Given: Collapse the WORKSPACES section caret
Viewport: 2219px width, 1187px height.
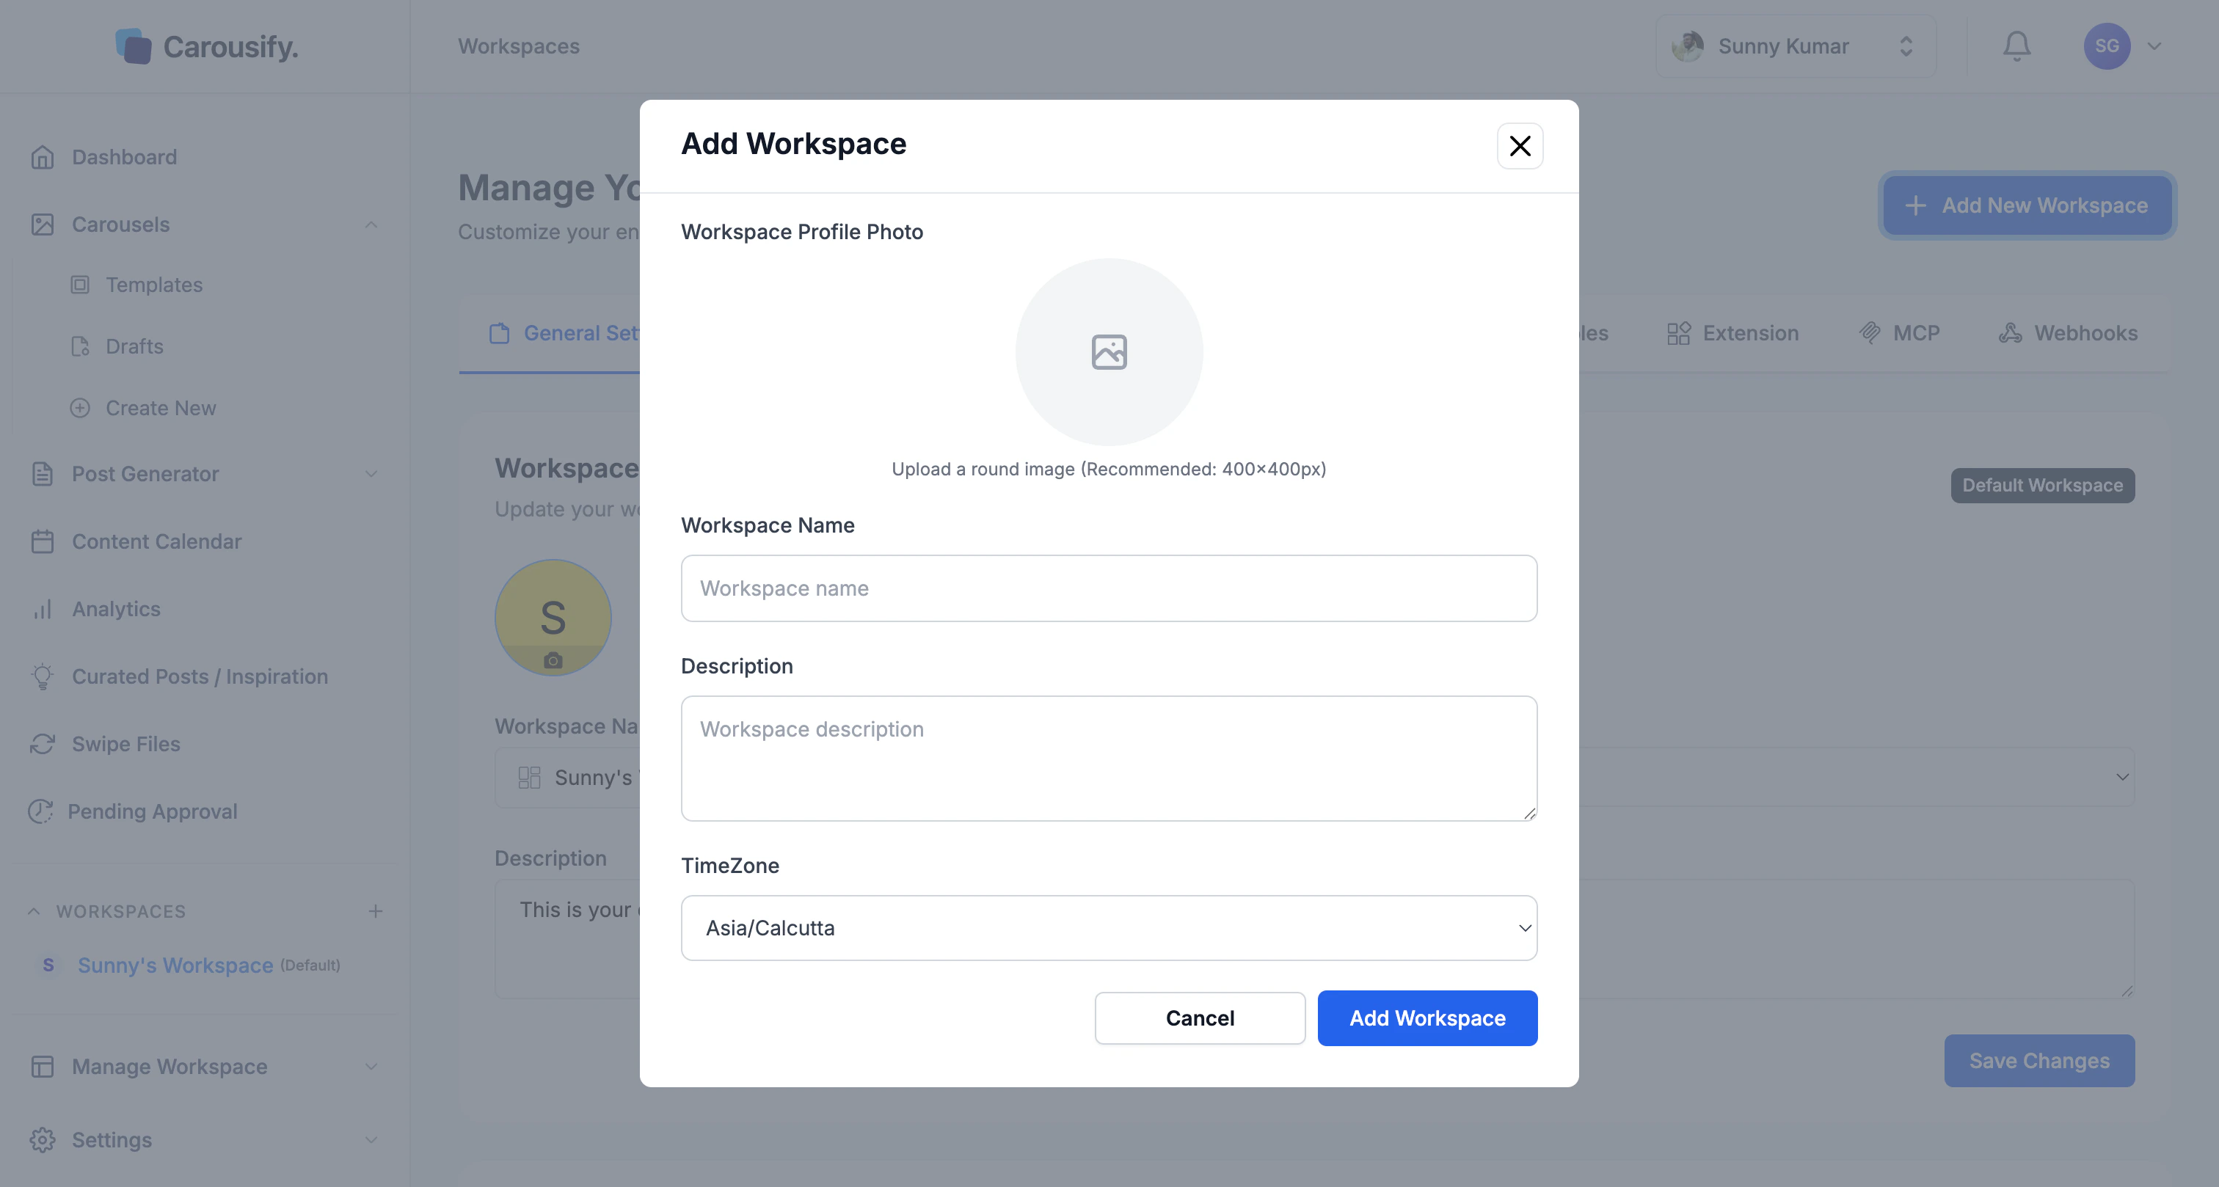Looking at the screenshot, I should pyautogui.click(x=34, y=910).
